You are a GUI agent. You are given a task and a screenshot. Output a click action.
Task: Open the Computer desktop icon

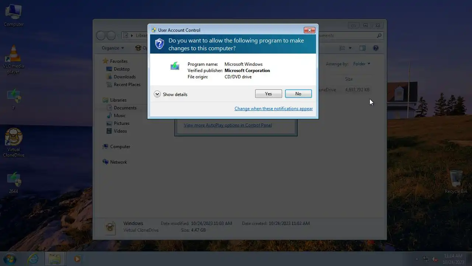pos(14,15)
